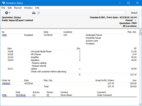The image size is (142, 106).
Task: Click the scrollbar down arrow
Action: tap(140, 104)
